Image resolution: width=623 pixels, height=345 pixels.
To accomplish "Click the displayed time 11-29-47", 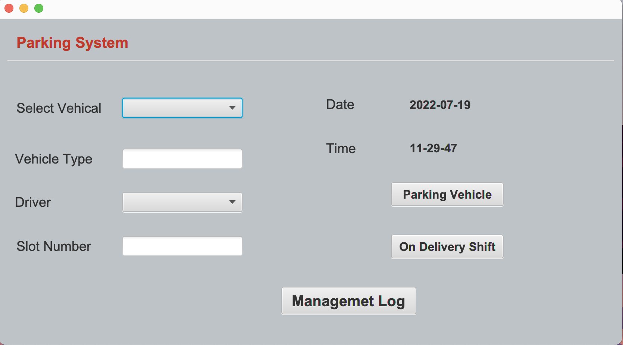I will [433, 148].
